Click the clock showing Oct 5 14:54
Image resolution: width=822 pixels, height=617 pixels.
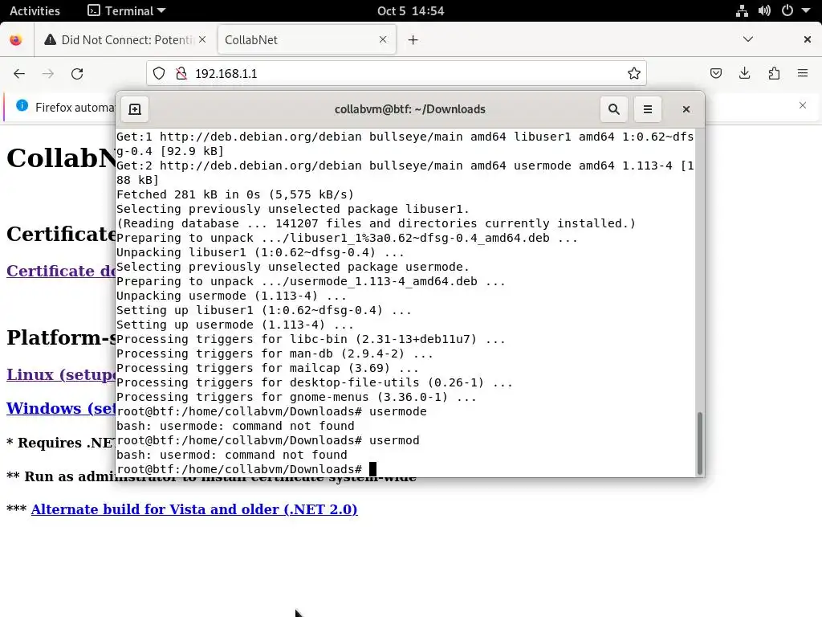[410, 10]
